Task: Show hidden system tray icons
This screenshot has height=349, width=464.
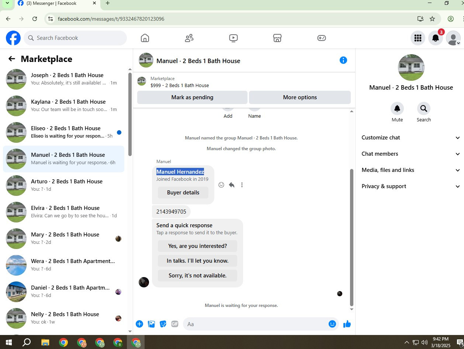Action: pyautogui.click(x=407, y=342)
